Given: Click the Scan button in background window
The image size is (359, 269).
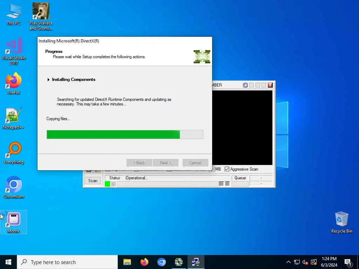Looking at the screenshot, I should point(93,181).
